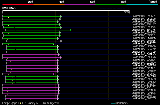Click the query name AV408572
The image size is (160, 105).
pos(9,8)
